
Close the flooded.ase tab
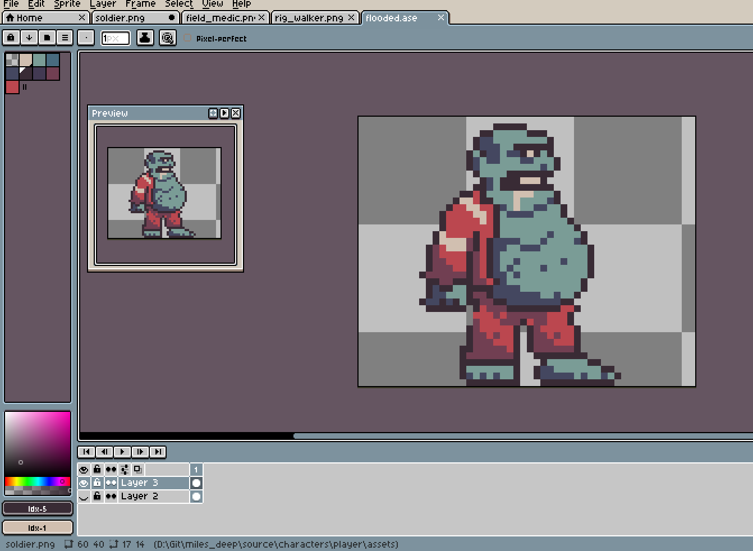click(441, 18)
